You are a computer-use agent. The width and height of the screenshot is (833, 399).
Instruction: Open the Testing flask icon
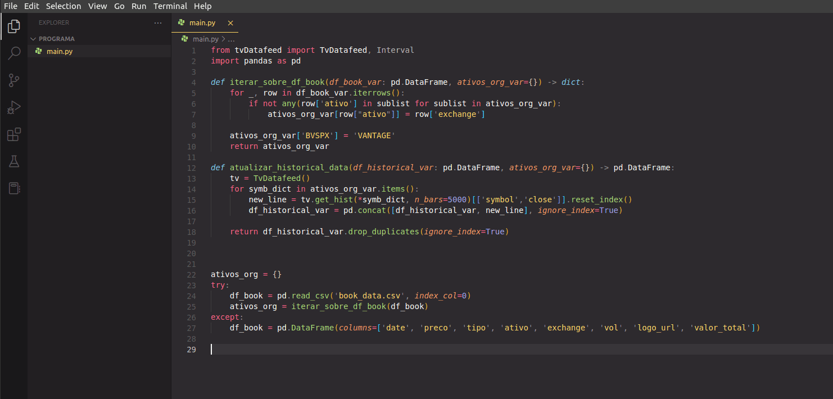[14, 161]
